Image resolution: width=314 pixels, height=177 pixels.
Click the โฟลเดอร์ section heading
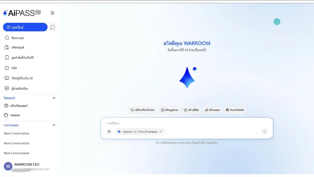click(9, 98)
